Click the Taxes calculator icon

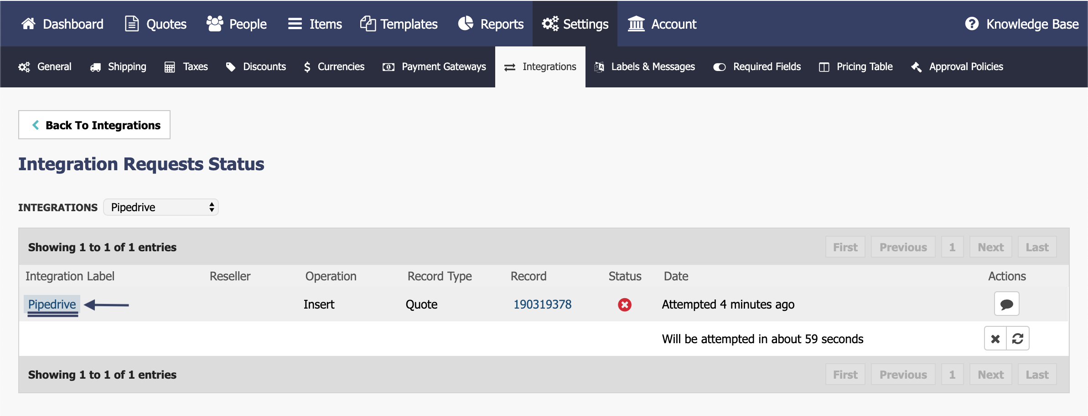[170, 67]
